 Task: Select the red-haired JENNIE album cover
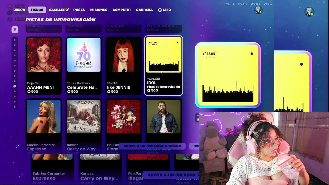coord(124,55)
